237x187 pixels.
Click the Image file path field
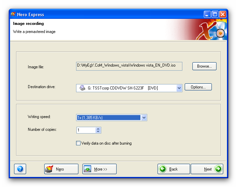point(129,66)
